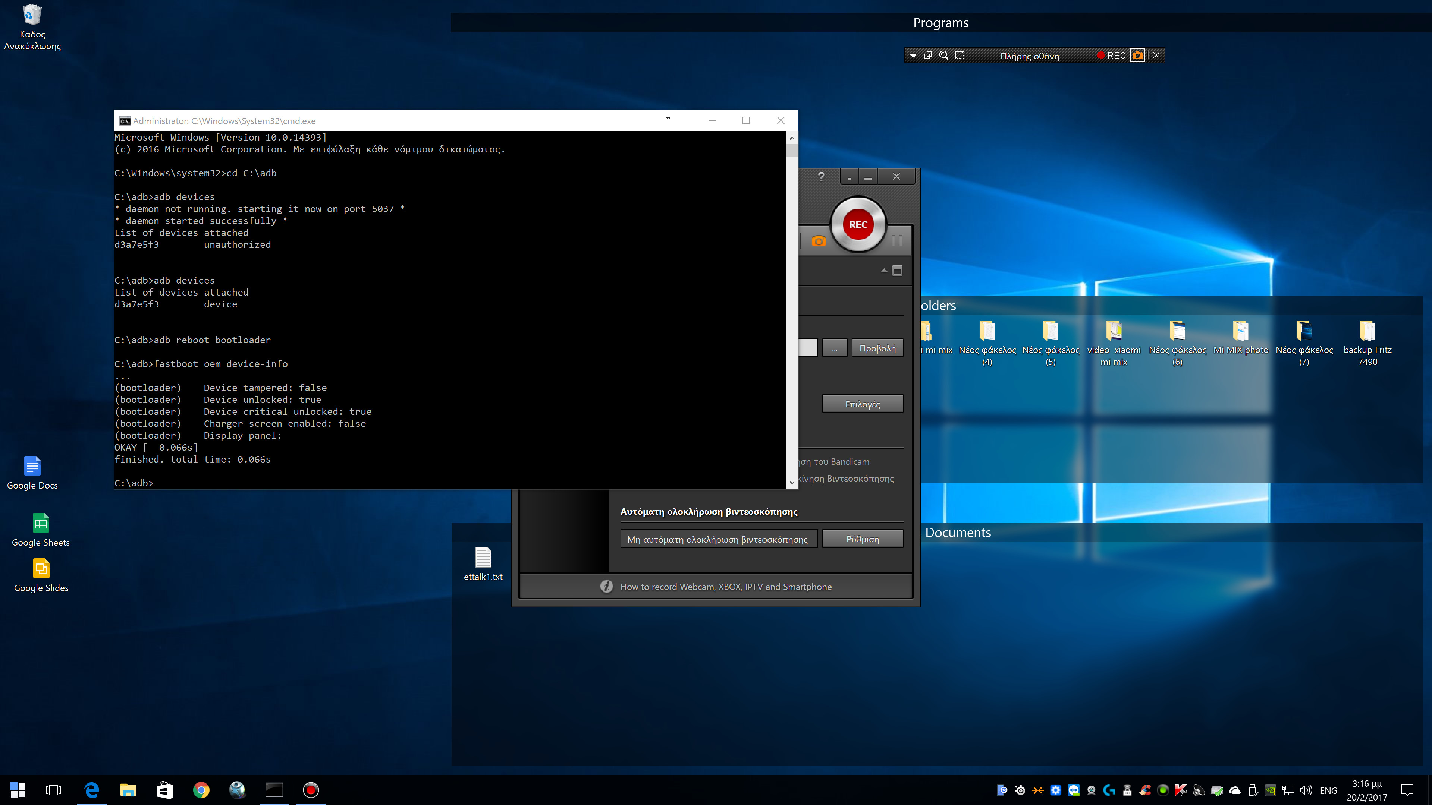Click the Ρύθμιση button
The height and width of the screenshot is (805, 1432).
pos(862,539)
